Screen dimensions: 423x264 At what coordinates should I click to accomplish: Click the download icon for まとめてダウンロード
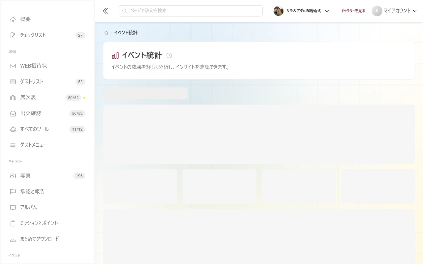point(13,239)
